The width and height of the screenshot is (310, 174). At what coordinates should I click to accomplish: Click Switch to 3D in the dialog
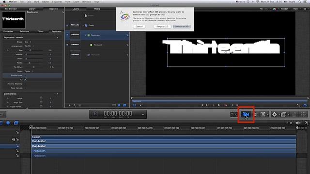tap(182, 27)
